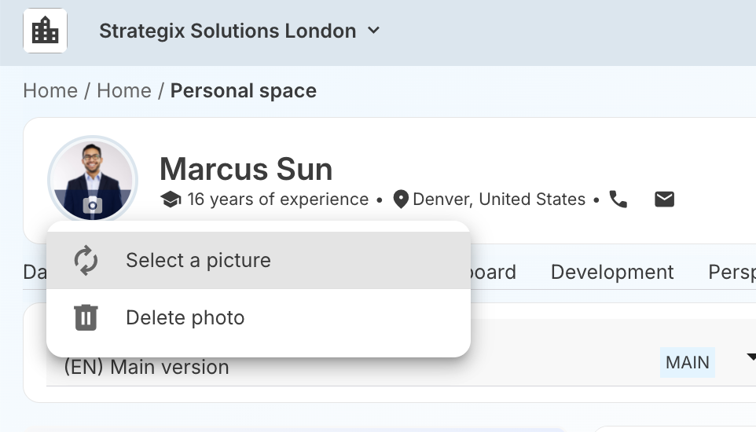Click the phone icon
Screen dimensions: 756x432
click(618, 200)
